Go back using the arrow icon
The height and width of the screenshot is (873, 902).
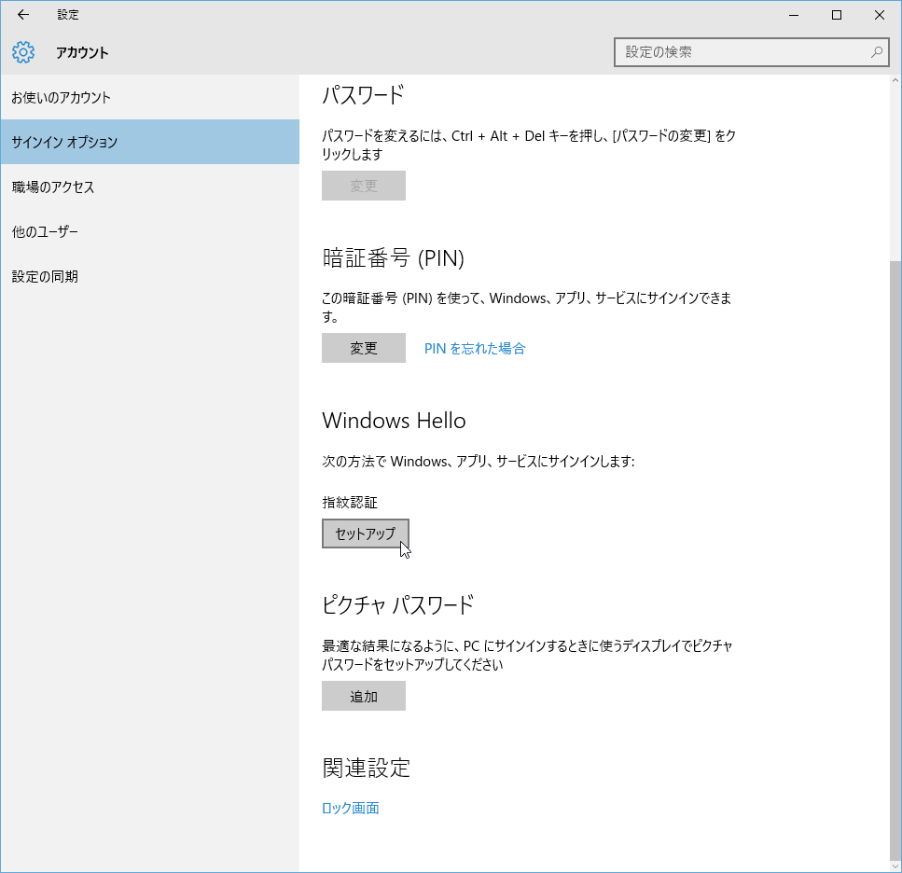(23, 15)
